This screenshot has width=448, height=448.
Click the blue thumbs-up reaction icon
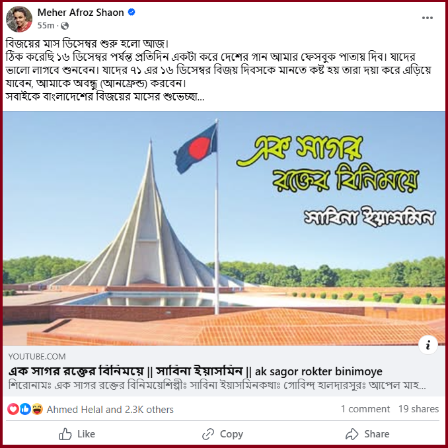pos(25,409)
